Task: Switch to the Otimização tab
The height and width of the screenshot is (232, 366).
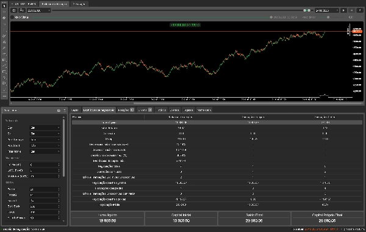Action: 79,4
